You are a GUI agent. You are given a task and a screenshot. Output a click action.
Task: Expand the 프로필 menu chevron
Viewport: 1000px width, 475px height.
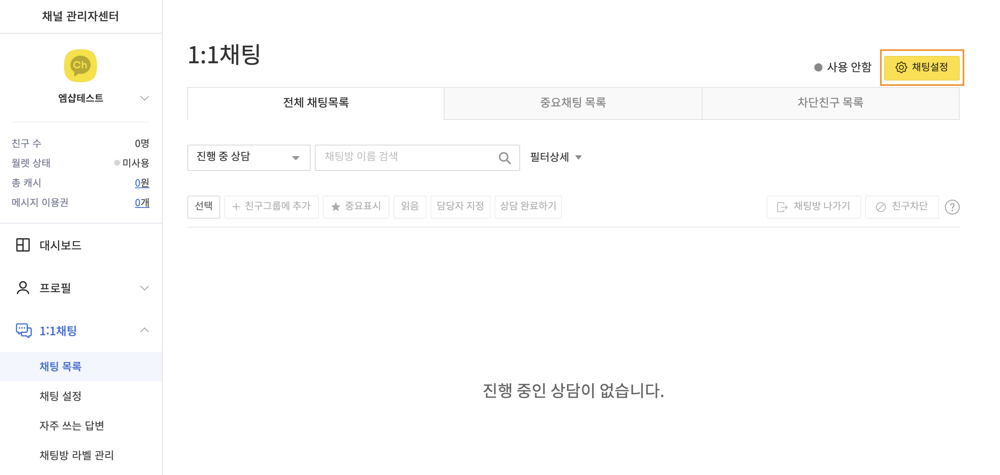coord(144,288)
